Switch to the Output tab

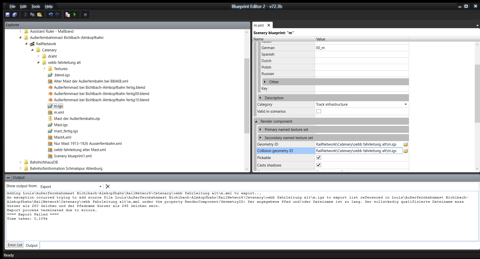click(x=32, y=246)
